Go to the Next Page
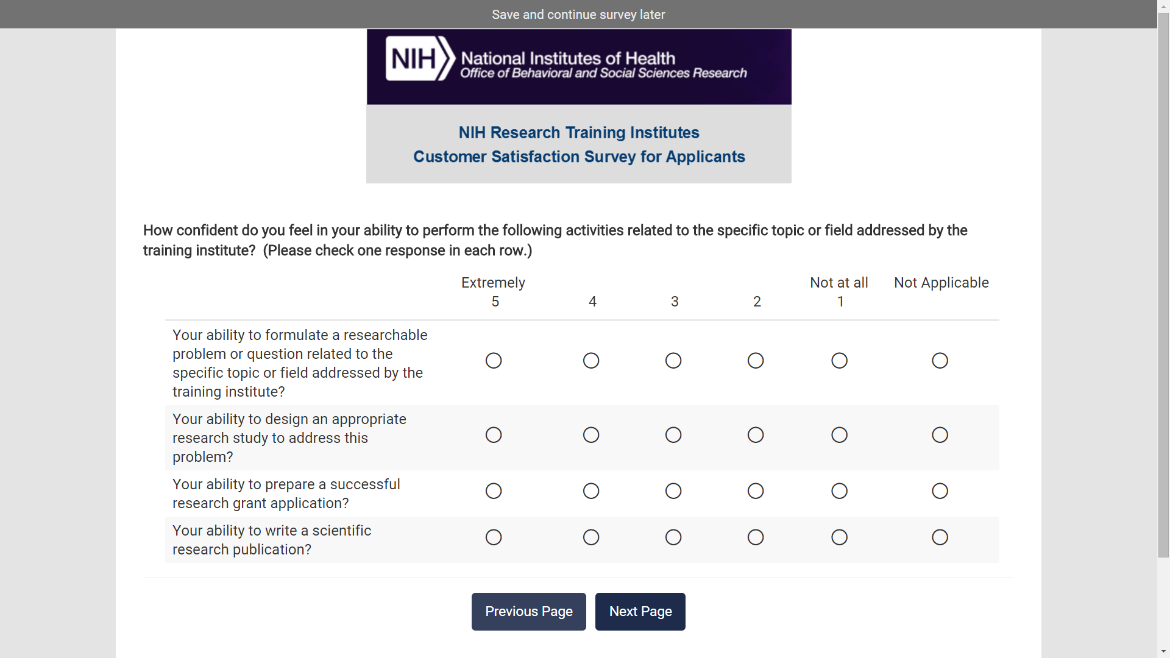 640,612
